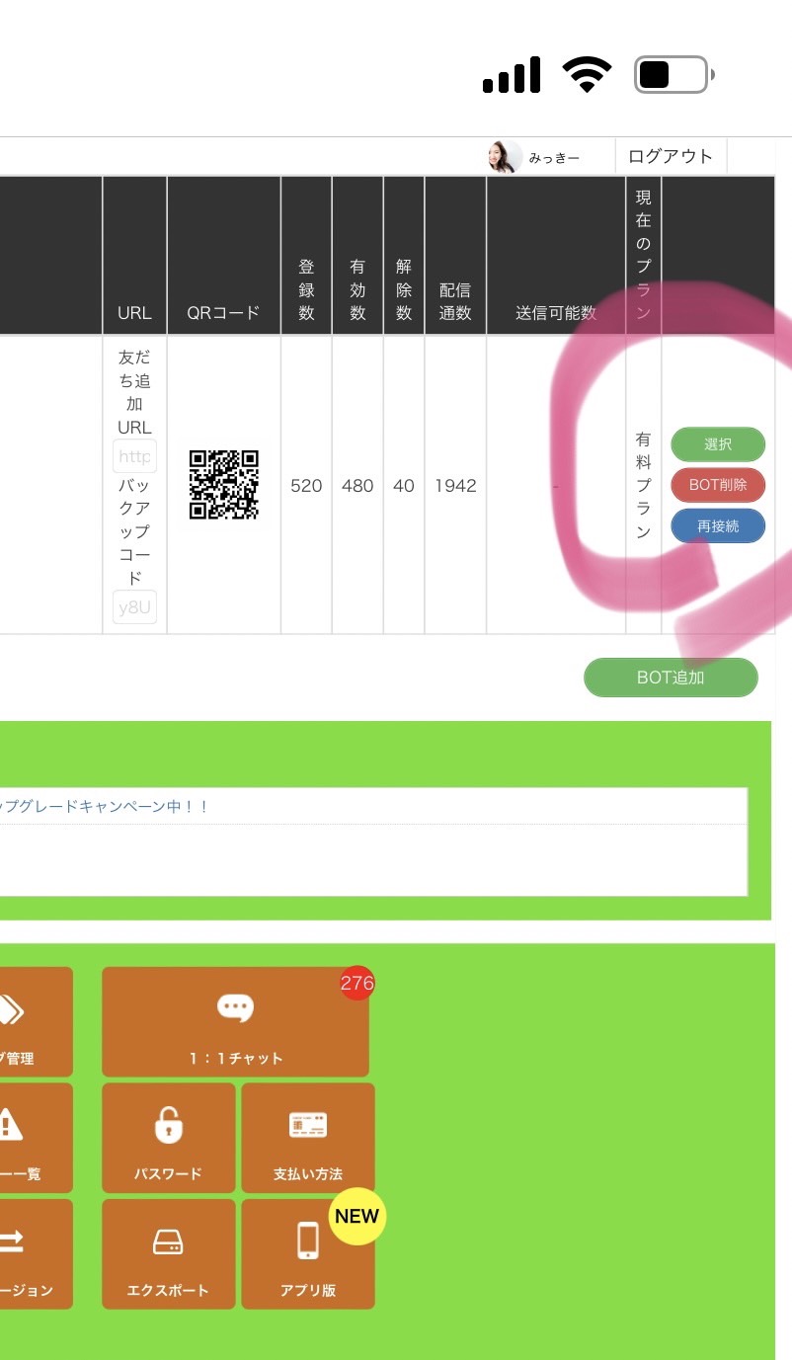Click the QR code image

[x=224, y=485]
